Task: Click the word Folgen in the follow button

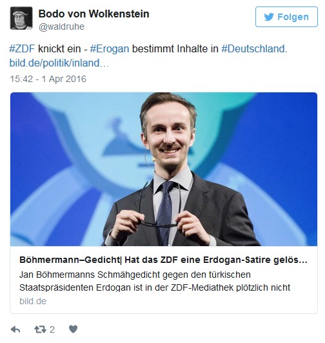Action: (x=293, y=17)
